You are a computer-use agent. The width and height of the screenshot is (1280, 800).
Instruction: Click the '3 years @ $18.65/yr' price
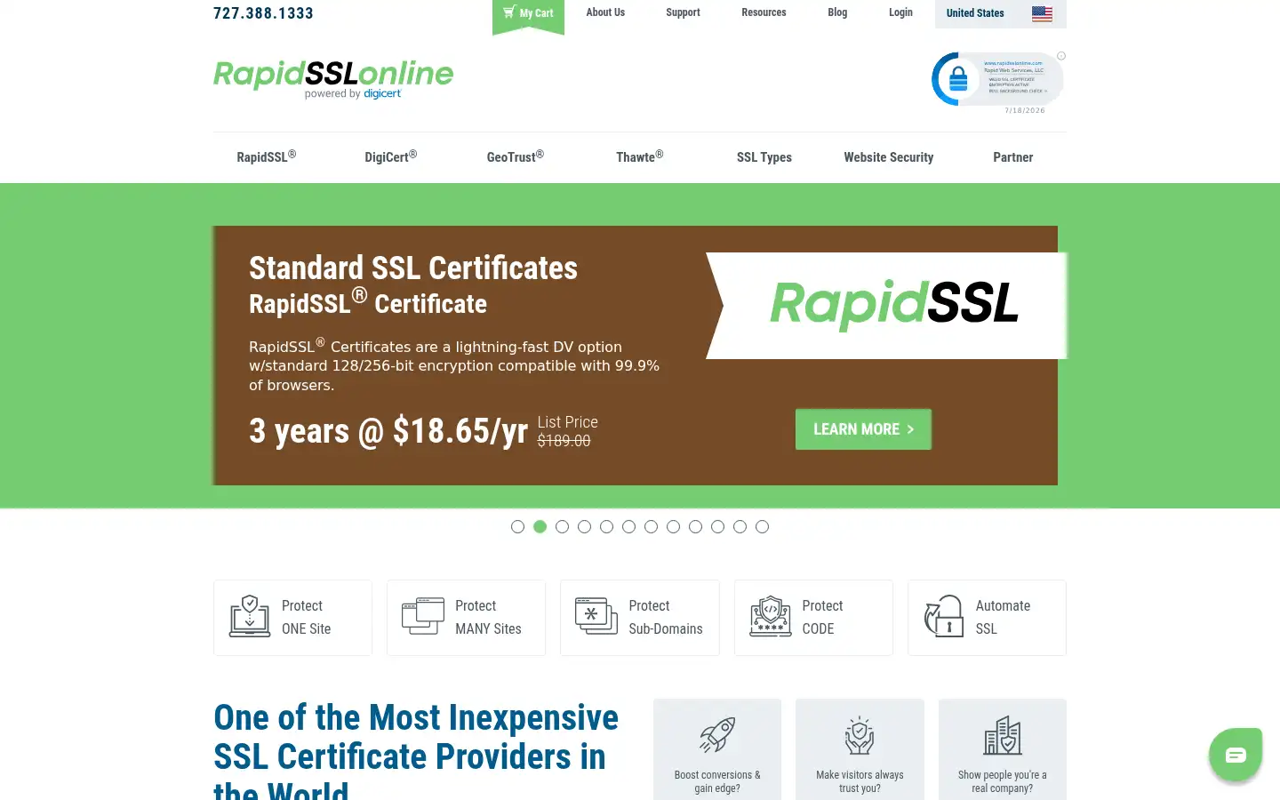388,431
